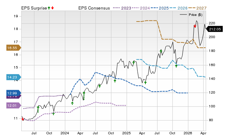Image resolution: width=227 pixels, height=135 pixels.
Task: Click the 220 price axis label
Action: pos(212,23)
